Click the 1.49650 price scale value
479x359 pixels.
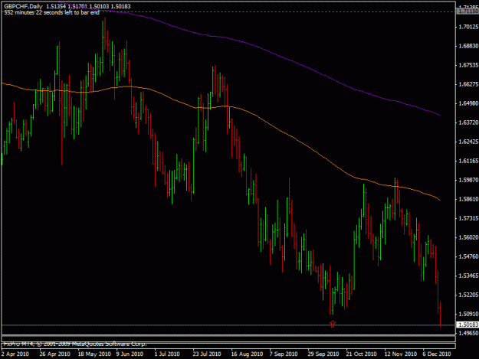point(468,333)
